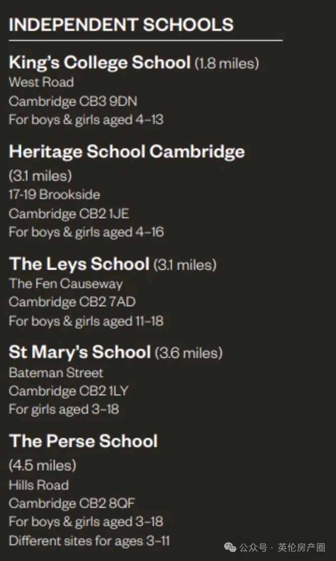Click the King's College School title
Image resolution: width=336 pixels, height=561 pixels.
(x=100, y=63)
